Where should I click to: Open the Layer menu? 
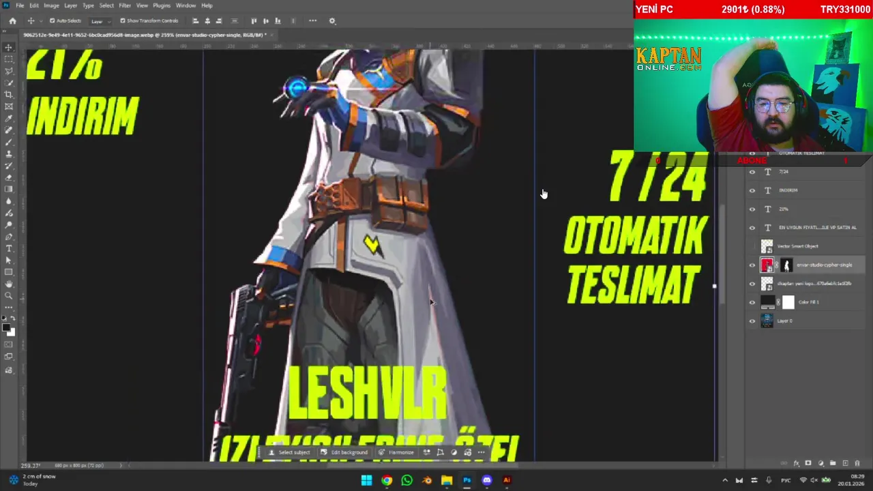click(70, 5)
